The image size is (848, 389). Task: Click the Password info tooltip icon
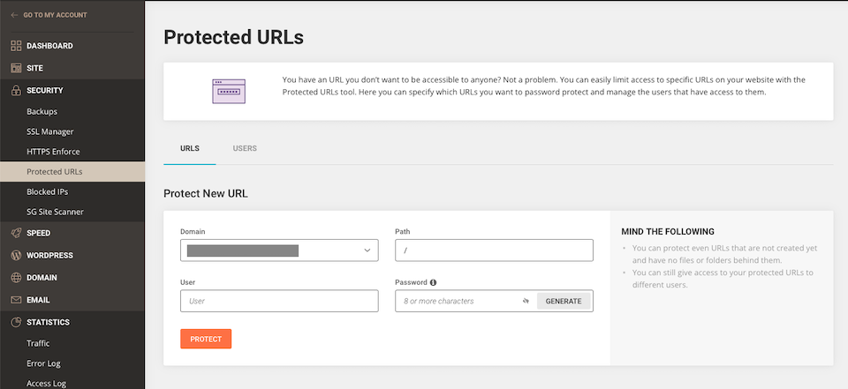[434, 282]
